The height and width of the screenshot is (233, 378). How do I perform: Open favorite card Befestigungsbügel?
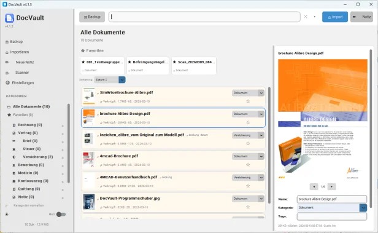[147, 66]
